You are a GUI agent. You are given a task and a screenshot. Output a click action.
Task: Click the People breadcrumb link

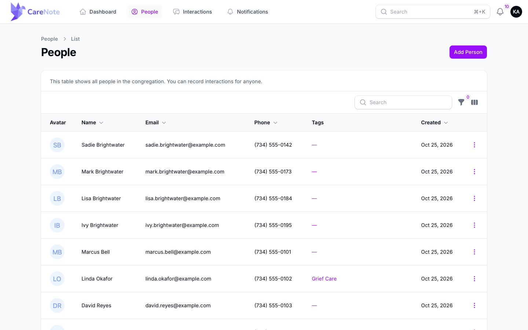coord(49,39)
